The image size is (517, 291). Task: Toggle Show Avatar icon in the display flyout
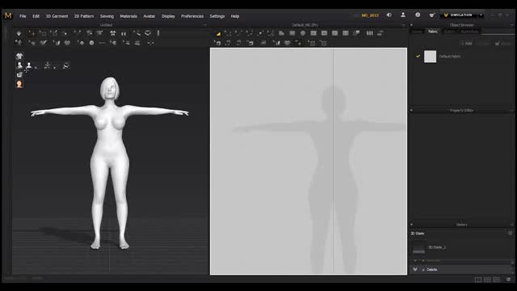tap(29, 65)
